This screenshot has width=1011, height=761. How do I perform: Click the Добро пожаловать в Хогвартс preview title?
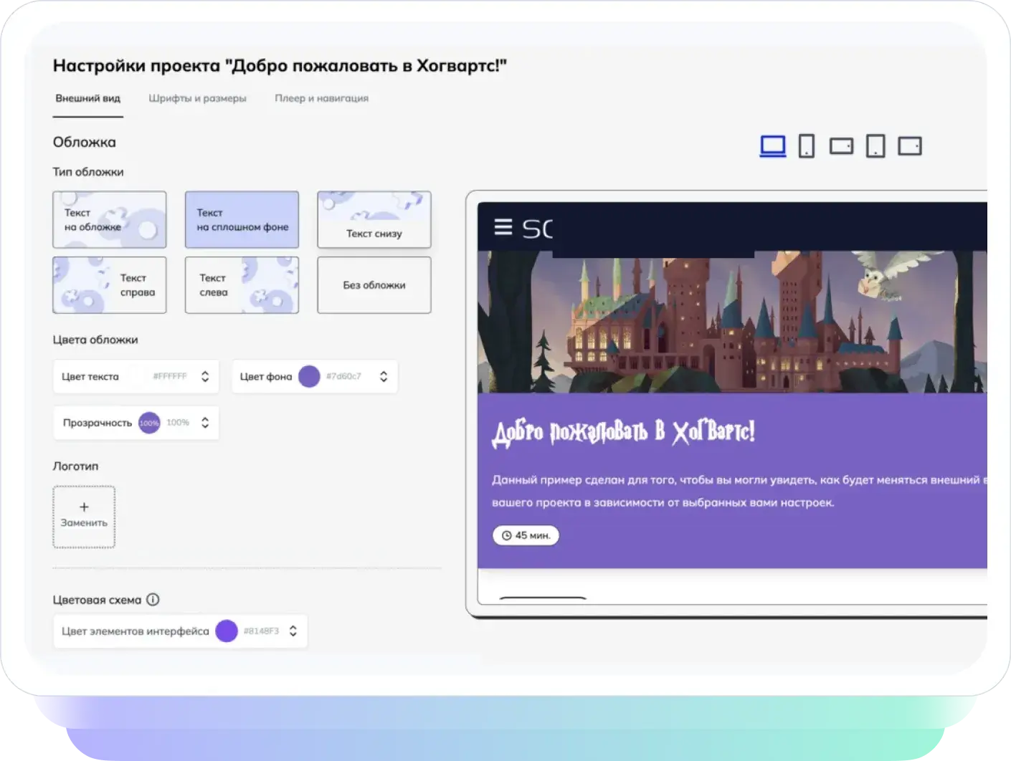click(623, 433)
